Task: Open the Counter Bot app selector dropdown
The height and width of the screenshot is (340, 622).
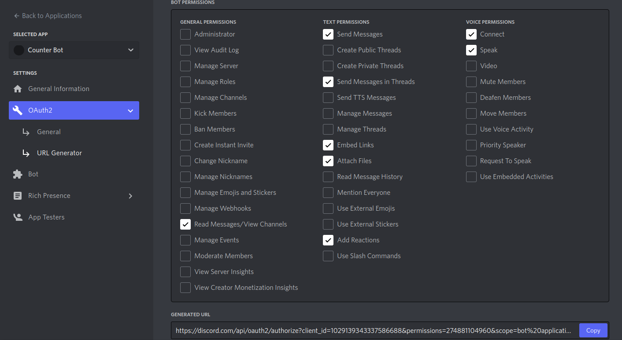Action: pos(74,50)
